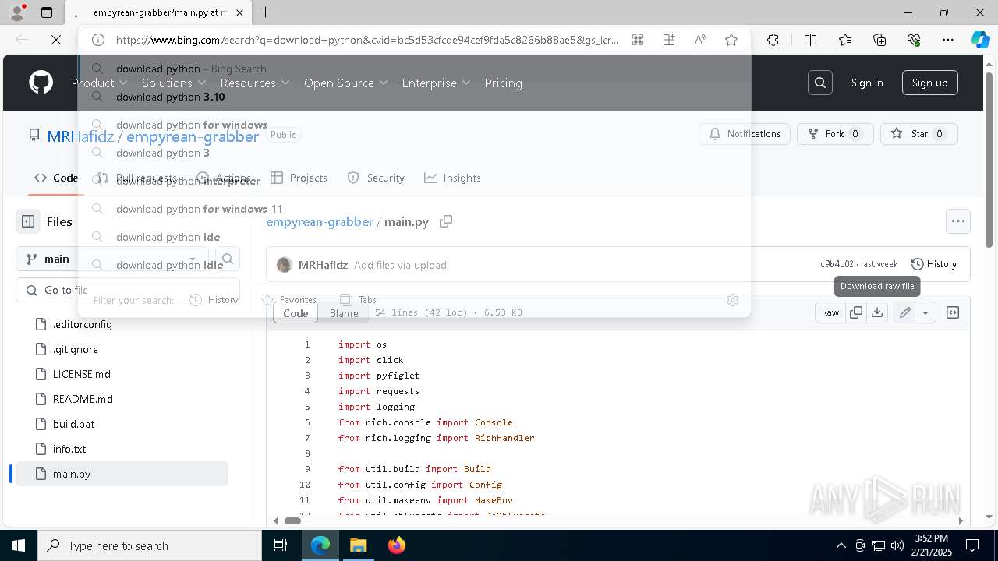
Task: Open Edge Extensions puzzle icon
Action: [773, 40]
